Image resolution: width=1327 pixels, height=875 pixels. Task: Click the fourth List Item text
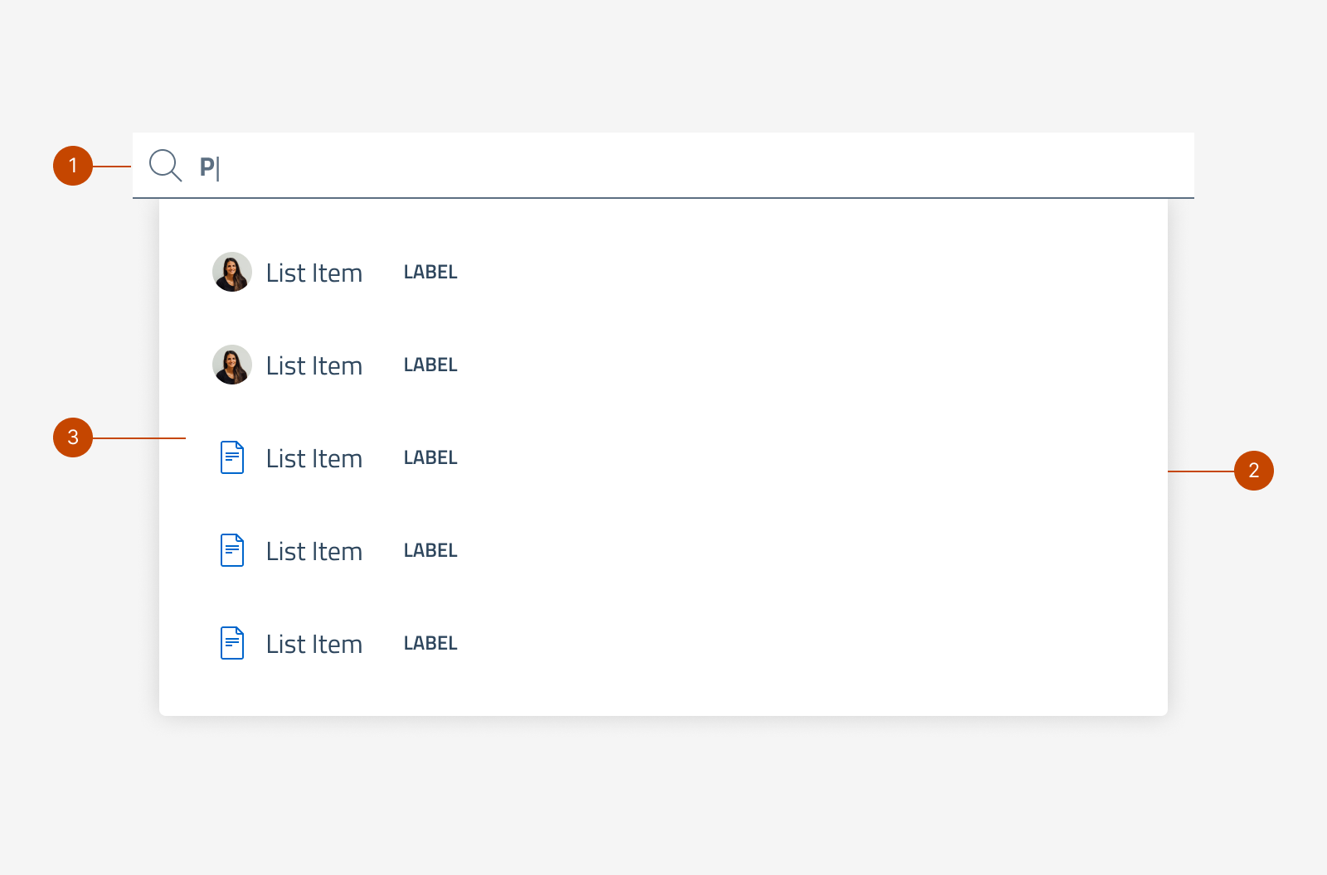(x=314, y=551)
